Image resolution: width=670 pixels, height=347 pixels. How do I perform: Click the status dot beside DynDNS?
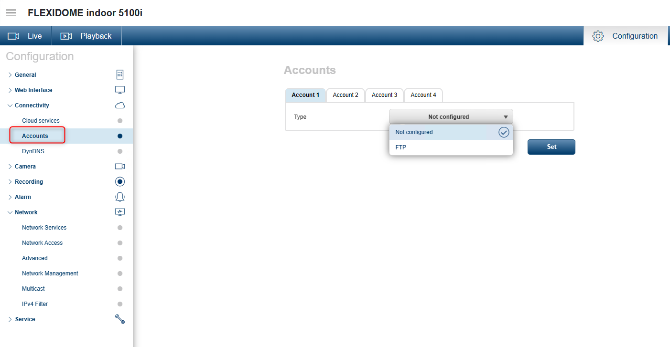coord(120,151)
